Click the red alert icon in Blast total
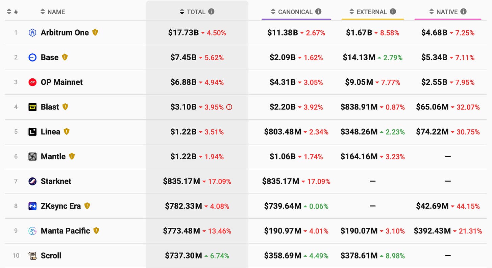 click(229, 107)
